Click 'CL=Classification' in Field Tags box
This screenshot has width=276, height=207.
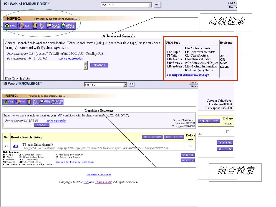tap(196, 56)
